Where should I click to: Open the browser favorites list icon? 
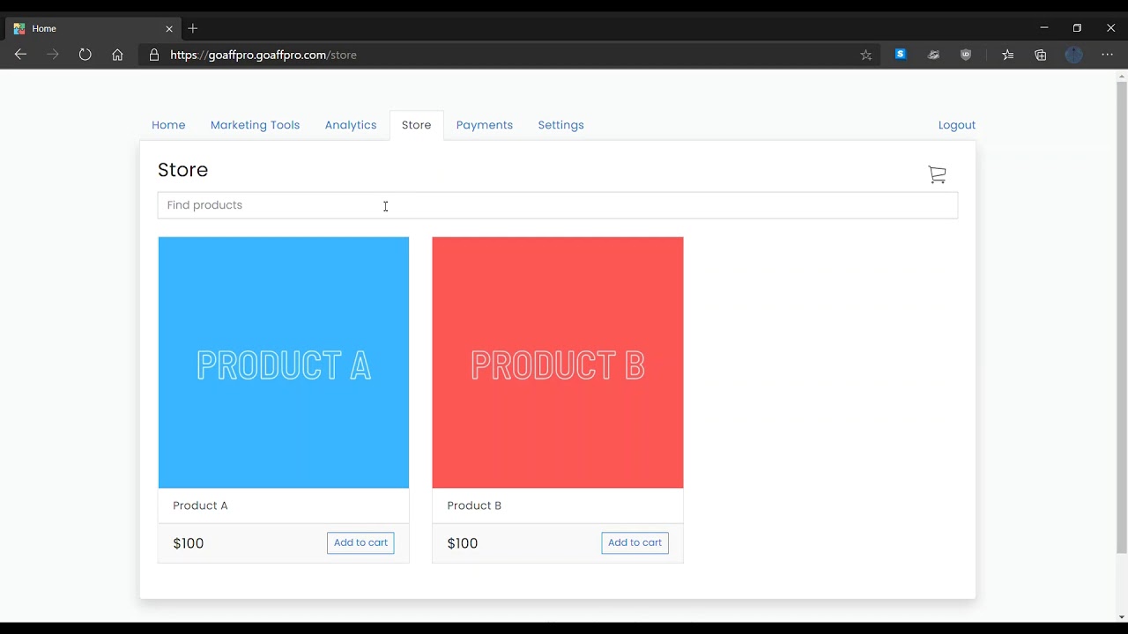1007,55
